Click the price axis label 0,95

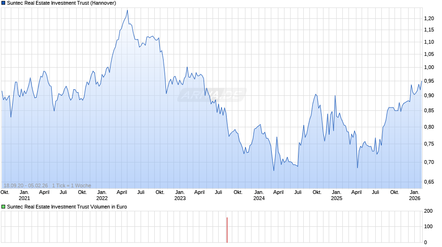[429, 81]
